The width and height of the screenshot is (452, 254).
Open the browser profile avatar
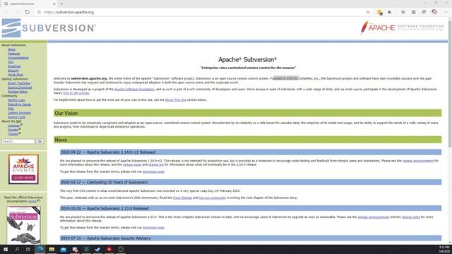pos(434,12)
